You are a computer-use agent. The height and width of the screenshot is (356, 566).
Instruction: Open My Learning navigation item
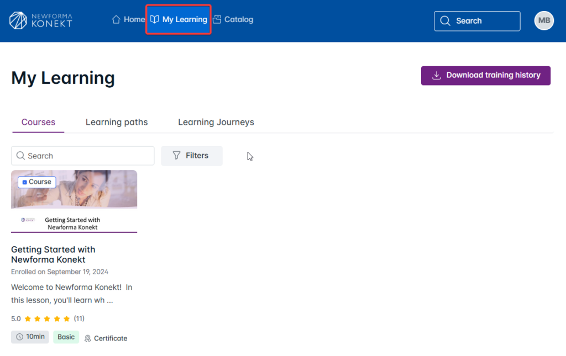[x=179, y=19]
